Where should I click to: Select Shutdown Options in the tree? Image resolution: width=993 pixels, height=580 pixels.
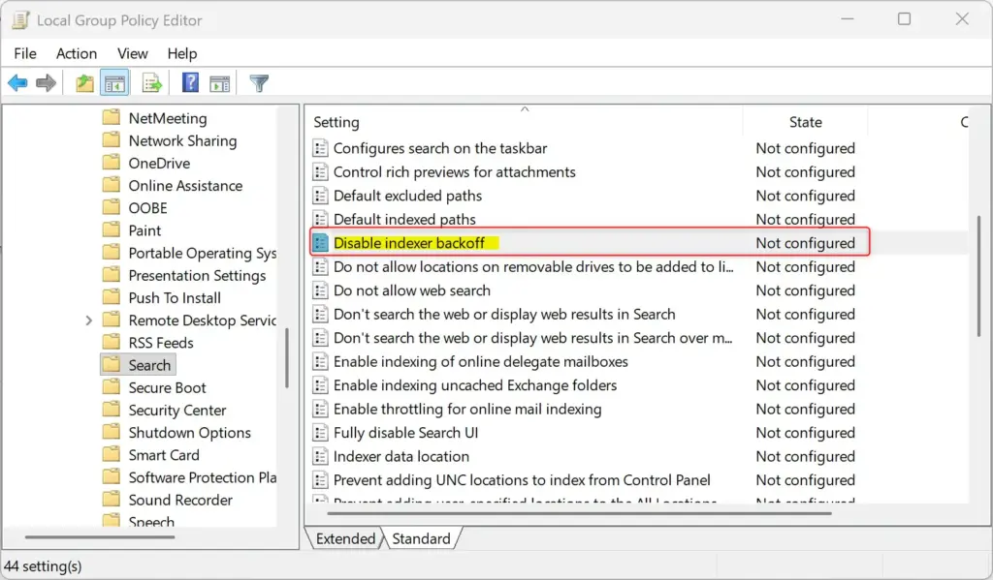click(x=189, y=433)
